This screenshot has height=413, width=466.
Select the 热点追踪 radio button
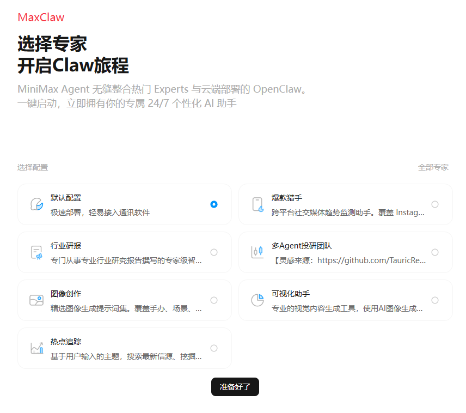(214, 348)
